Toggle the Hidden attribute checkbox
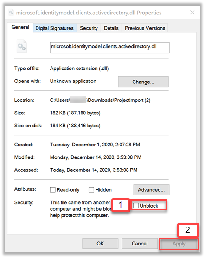Viewport: 205px width, 258px height. pyautogui.click(x=91, y=190)
